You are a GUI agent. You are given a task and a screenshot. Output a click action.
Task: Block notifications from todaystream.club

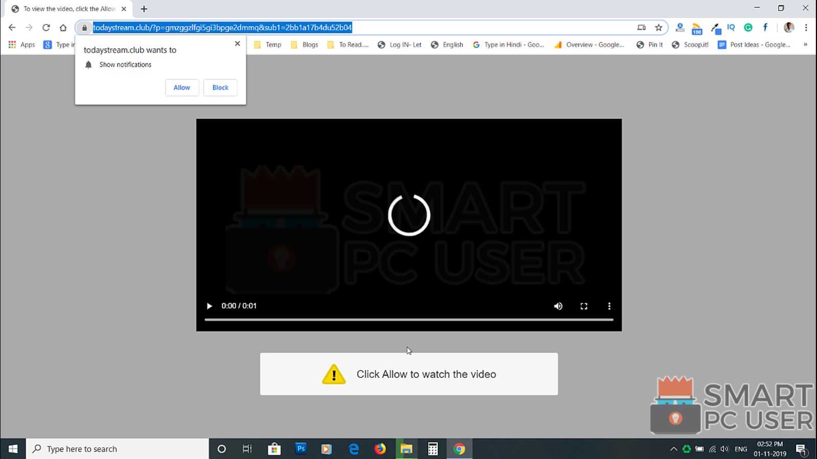(220, 87)
